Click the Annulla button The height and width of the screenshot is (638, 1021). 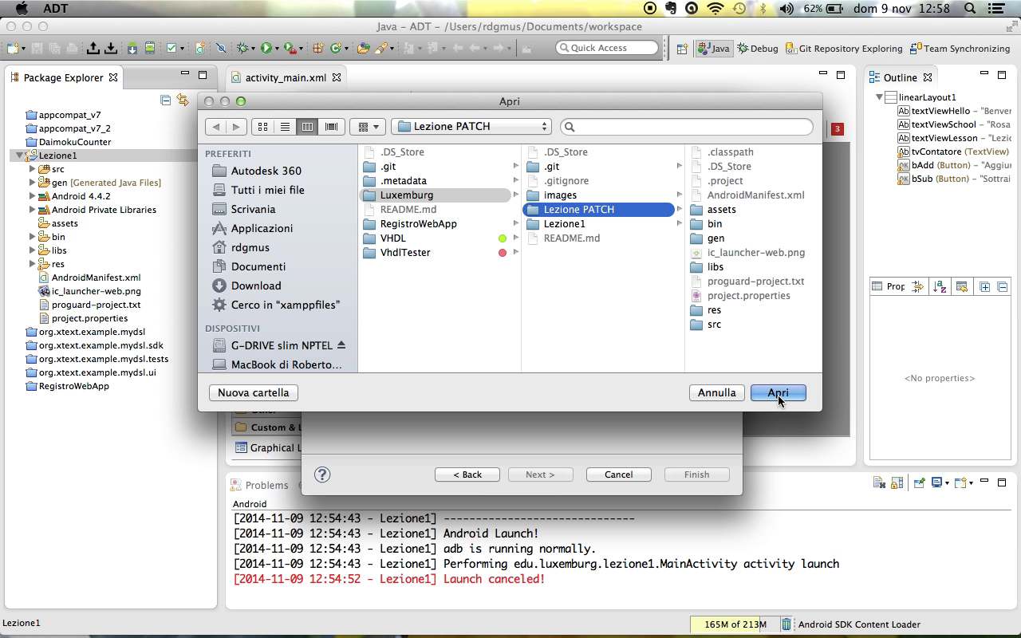coord(716,392)
